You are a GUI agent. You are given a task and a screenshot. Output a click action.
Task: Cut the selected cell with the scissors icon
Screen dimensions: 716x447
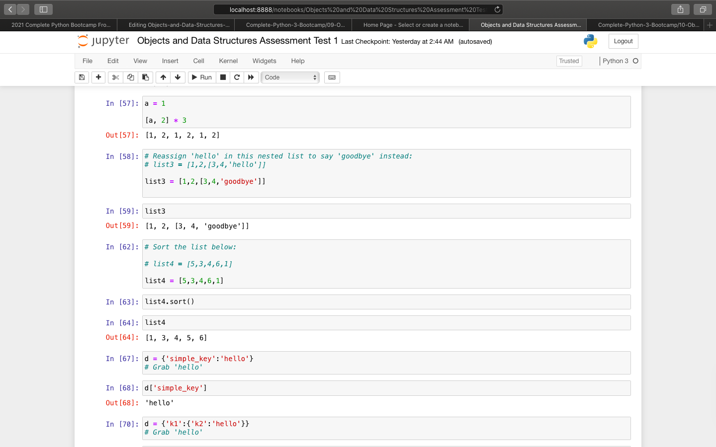point(115,77)
